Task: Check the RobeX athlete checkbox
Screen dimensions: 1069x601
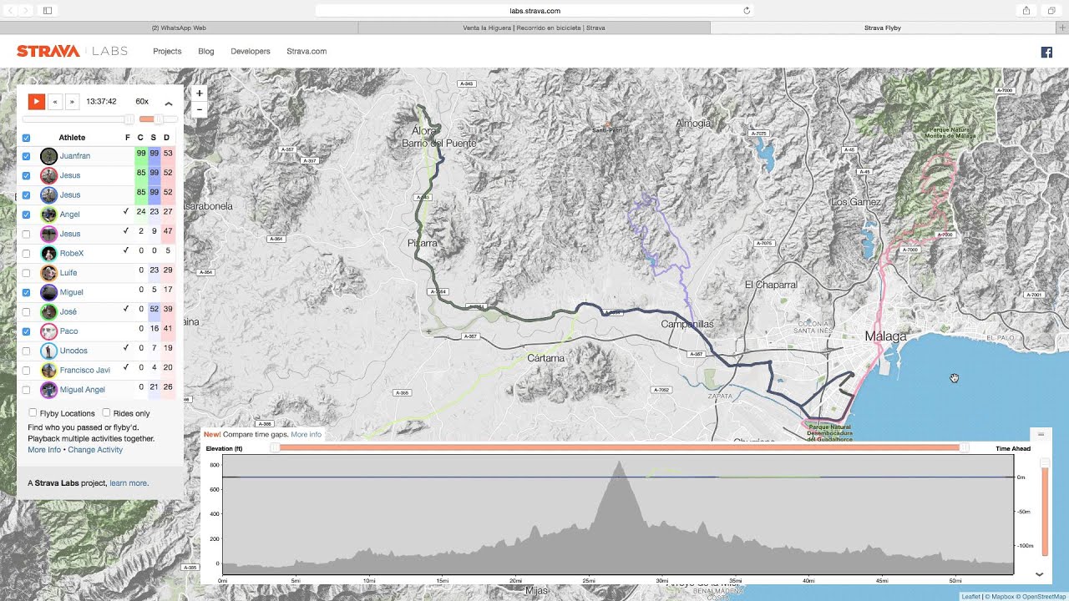Action: click(27, 253)
